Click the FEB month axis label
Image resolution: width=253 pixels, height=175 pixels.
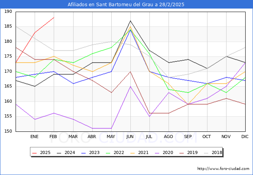click(53, 136)
